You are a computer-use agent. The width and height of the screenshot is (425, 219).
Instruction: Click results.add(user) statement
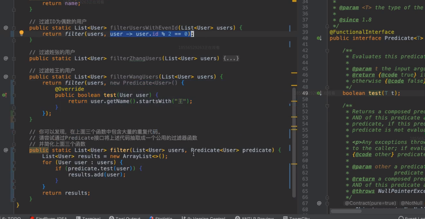pyautogui.click(x=97, y=175)
